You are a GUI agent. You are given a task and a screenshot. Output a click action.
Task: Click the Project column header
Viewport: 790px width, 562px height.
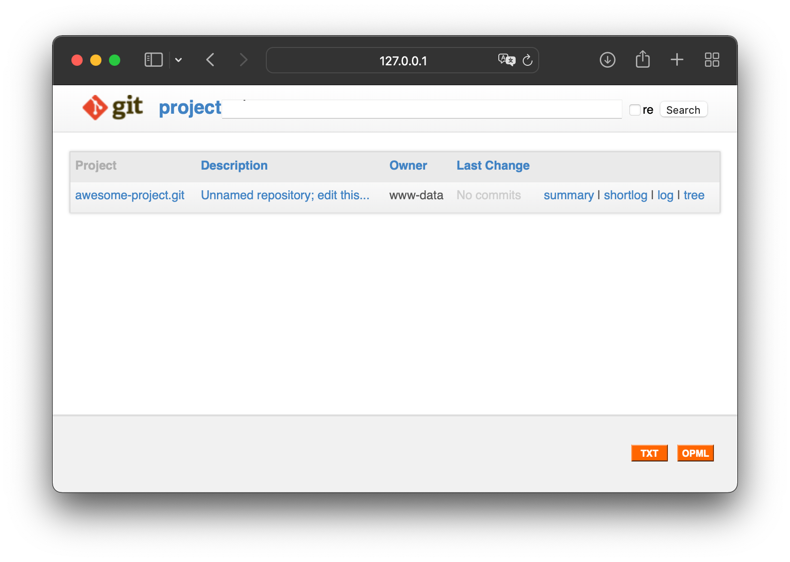click(96, 165)
